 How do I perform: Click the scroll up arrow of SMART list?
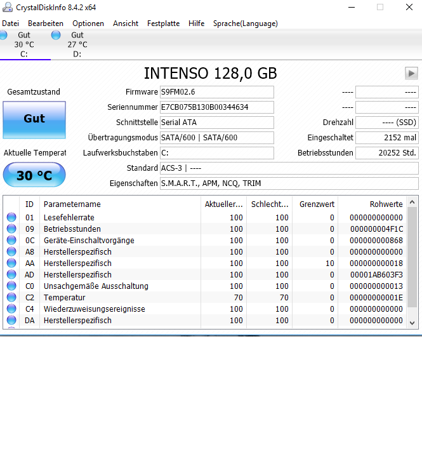[412, 202]
